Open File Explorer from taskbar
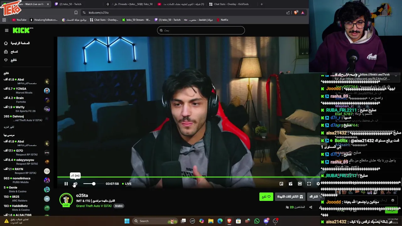Viewport: 402px width, 226px height. (x=211, y=221)
